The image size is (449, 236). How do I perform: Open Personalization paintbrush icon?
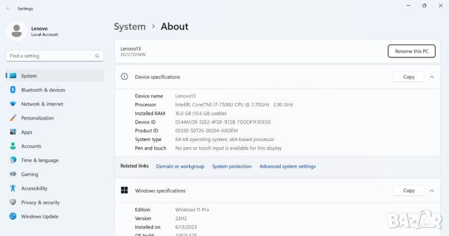pos(12,118)
